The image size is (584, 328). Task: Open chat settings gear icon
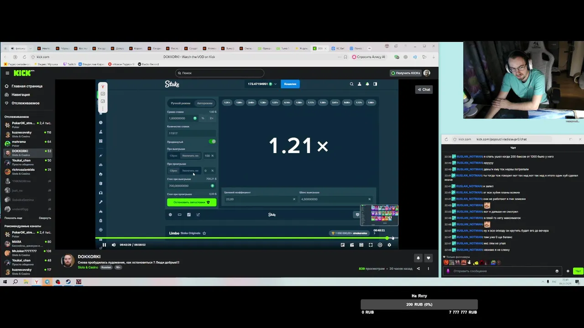568,271
